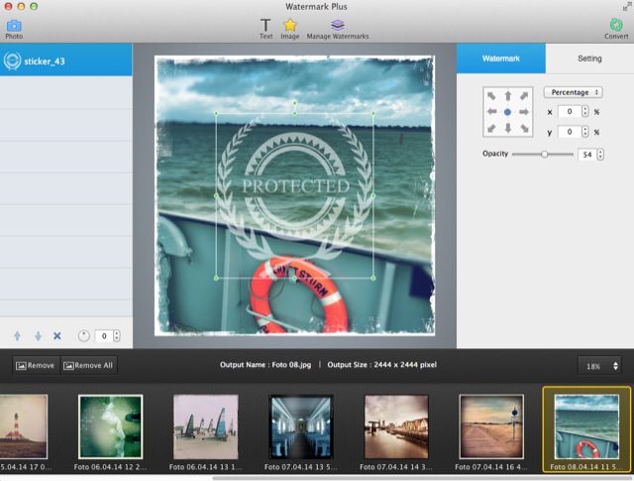634x481 pixels.
Task: Click the rotation dial control
Action: point(83,335)
